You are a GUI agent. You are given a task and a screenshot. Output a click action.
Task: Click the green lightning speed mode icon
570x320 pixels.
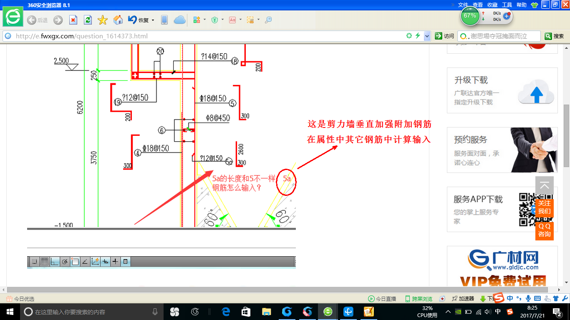pyautogui.click(x=417, y=36)
